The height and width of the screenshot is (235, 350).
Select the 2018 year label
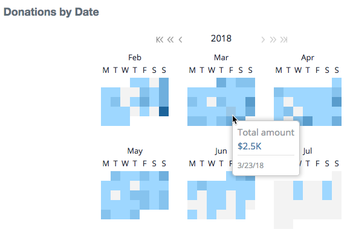(221, 39)
